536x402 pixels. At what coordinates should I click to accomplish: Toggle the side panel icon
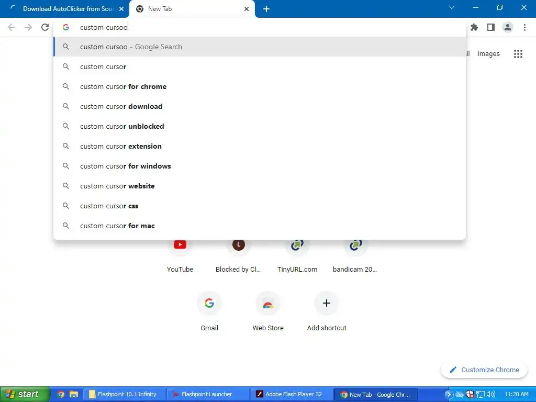pos(491,27)
